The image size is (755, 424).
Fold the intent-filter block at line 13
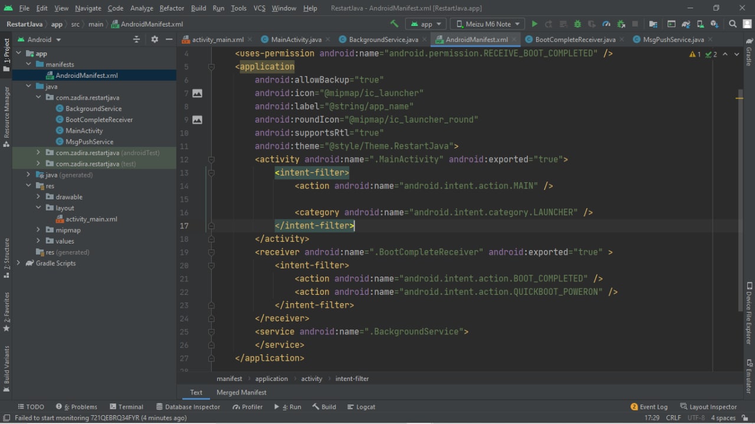point(211,173)
